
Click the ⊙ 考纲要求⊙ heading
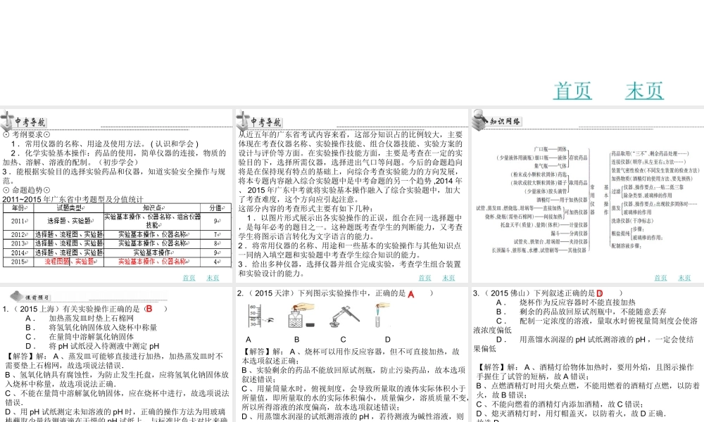click(27, 134)
